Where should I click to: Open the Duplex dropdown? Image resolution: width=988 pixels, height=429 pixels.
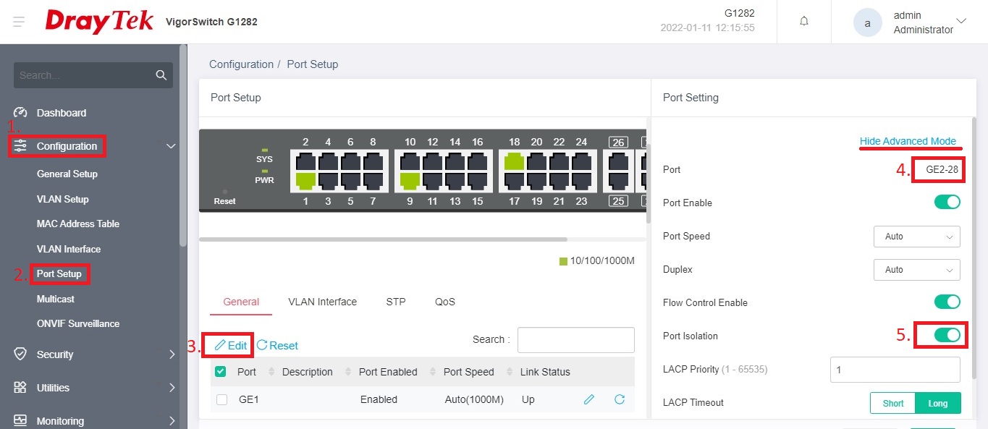pyautogui.click(x=916, y=270)
